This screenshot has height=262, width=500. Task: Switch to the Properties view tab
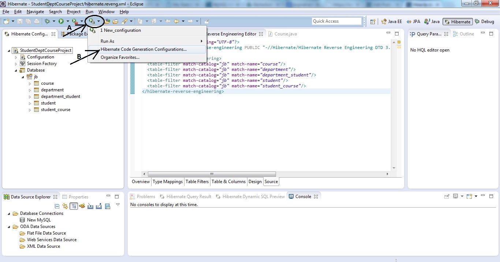(75, 197)
